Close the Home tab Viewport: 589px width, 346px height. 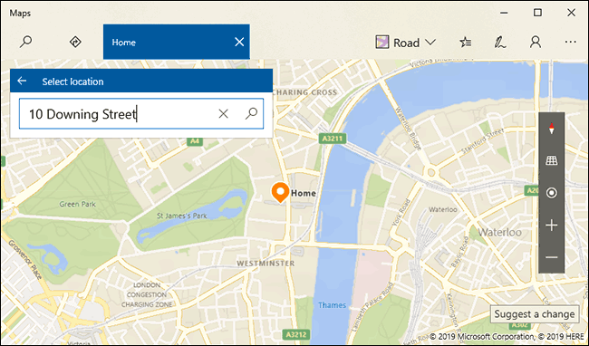point(239,42)
